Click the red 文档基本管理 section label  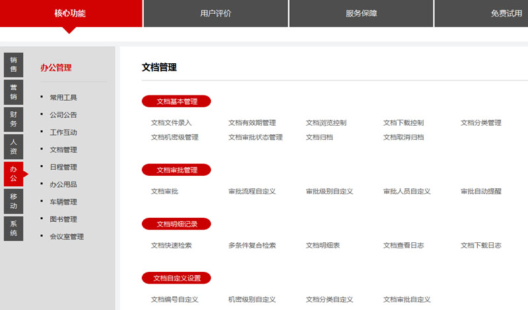pos(176,101)
